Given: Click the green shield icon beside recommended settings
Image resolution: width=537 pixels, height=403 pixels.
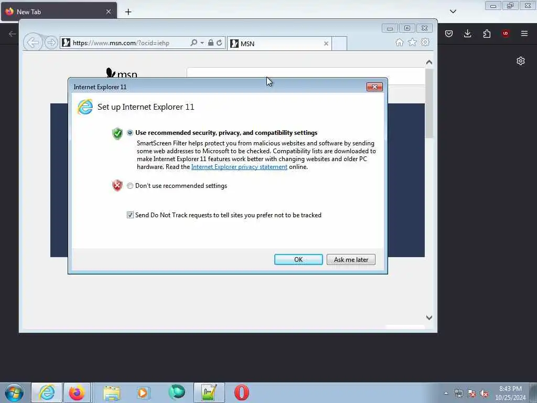Looking at the screenshot, I should [x=117, y=133].
